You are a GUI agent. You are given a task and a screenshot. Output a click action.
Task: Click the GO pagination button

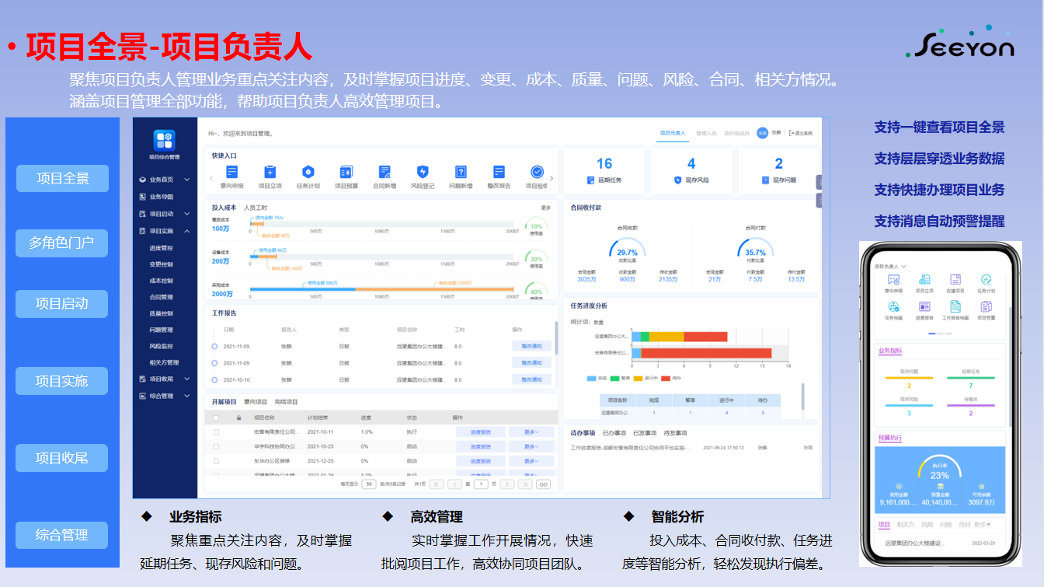543,484
